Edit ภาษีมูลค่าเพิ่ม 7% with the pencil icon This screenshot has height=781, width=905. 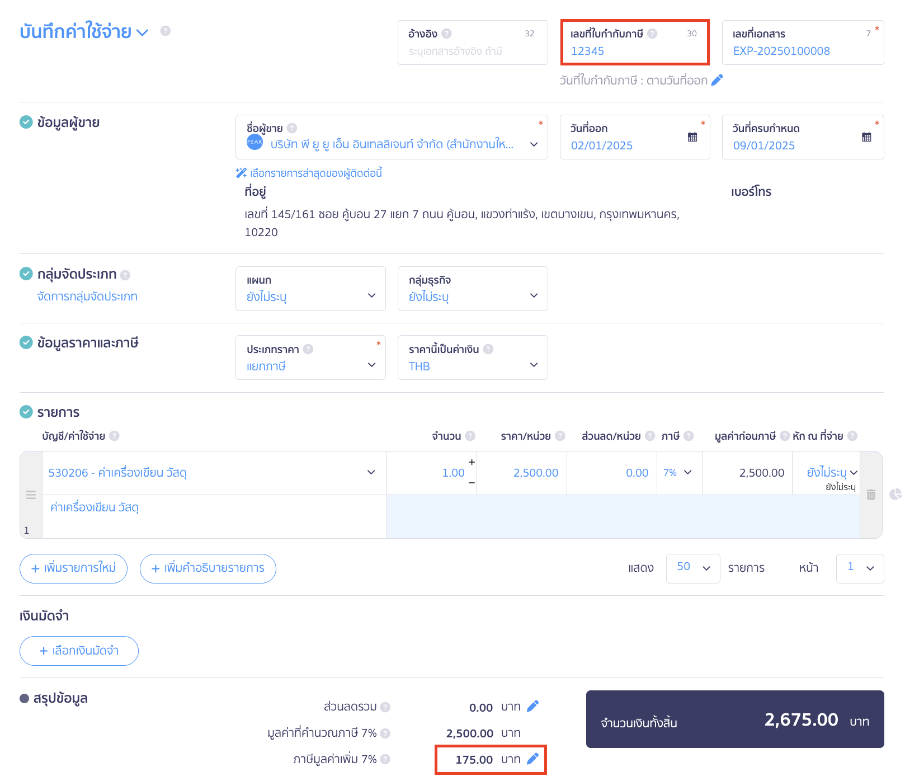click(533, 759)
